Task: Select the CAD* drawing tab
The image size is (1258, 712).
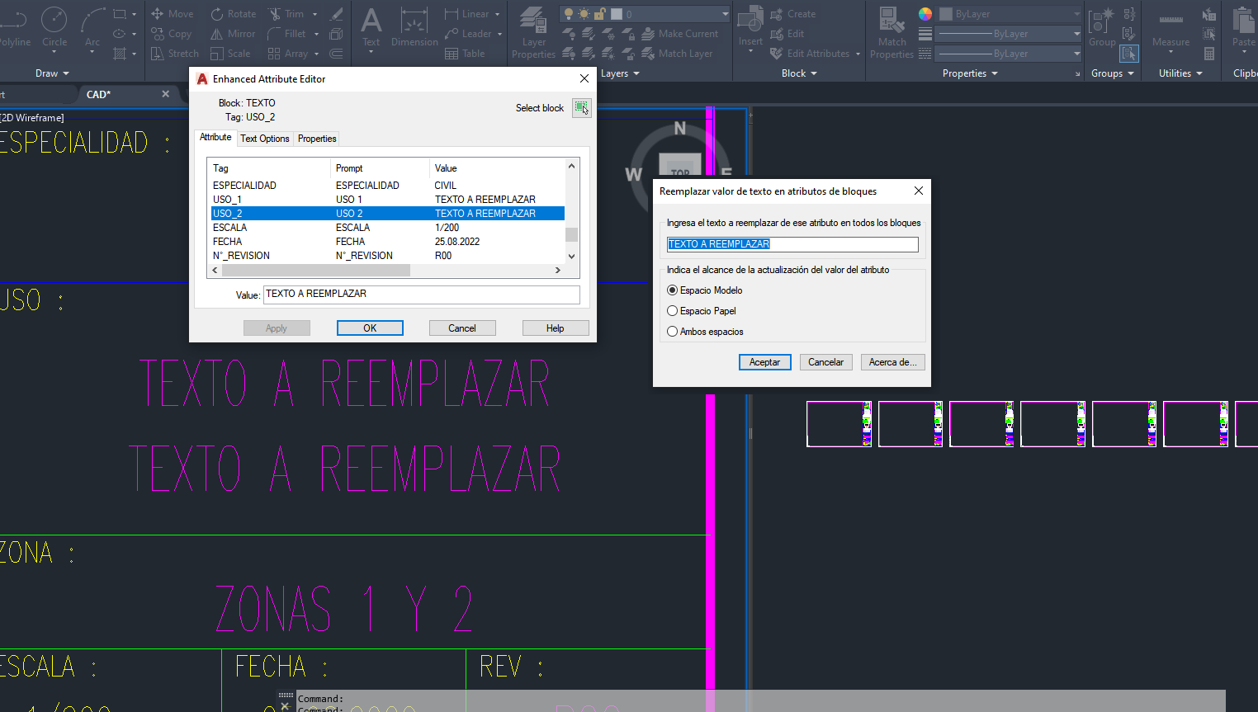Action: [x=98, y=94]
